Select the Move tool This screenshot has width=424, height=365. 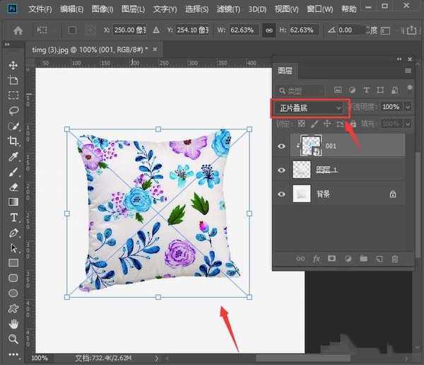(13, 65)
